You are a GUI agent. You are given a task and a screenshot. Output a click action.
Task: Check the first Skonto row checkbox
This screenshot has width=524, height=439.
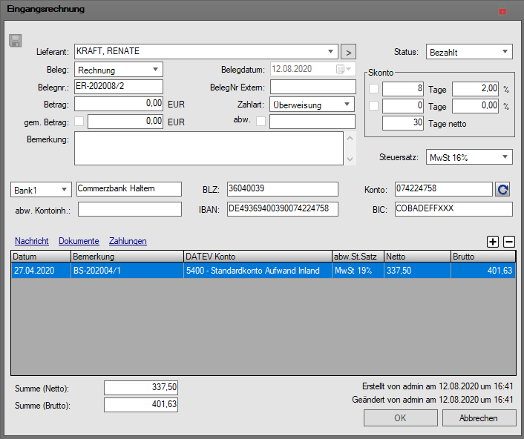pyautogui.click(x=374, y=89)
